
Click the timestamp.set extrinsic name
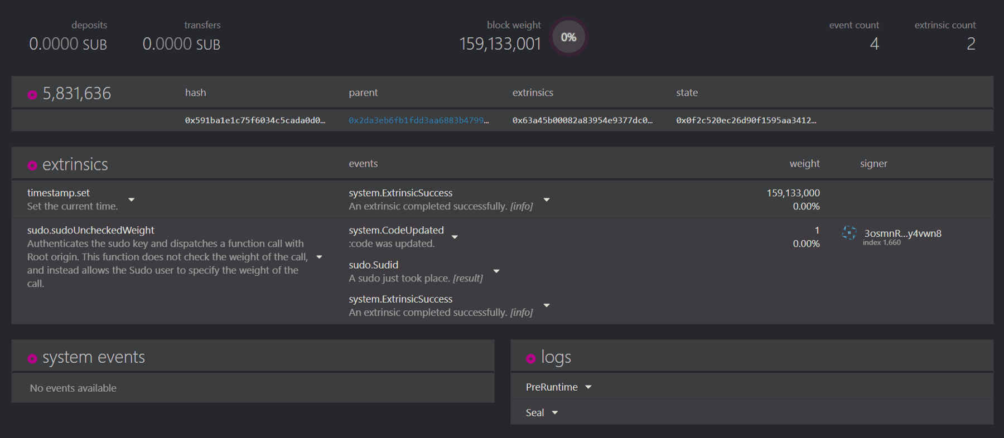pos(59,193)
